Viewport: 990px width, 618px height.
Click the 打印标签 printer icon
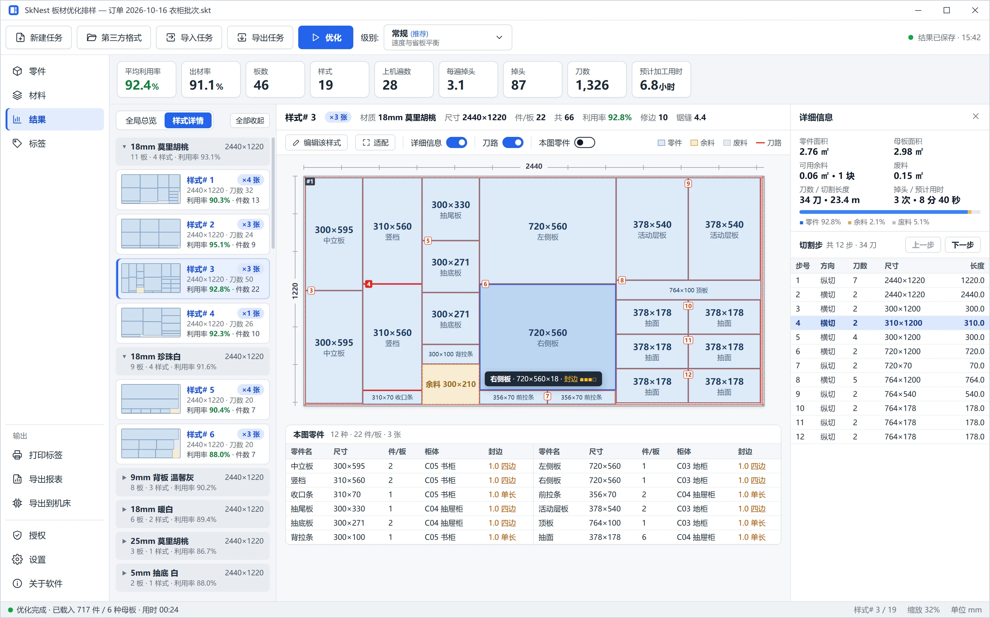[x=17, y=455]
